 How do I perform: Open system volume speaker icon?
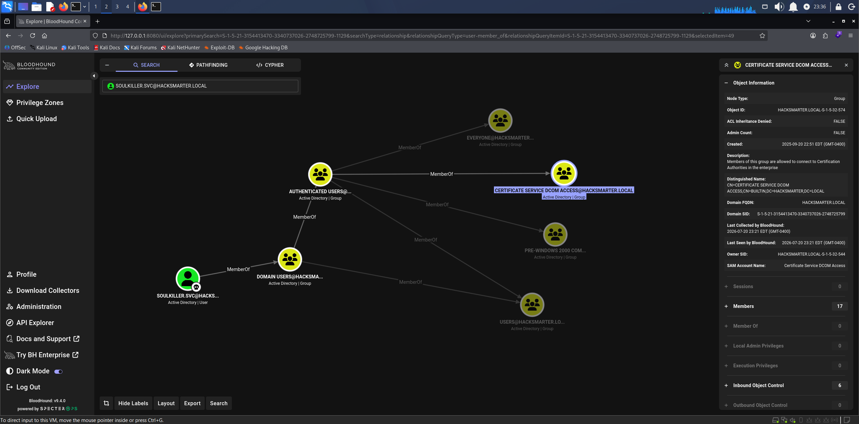[x=779, y=6]
